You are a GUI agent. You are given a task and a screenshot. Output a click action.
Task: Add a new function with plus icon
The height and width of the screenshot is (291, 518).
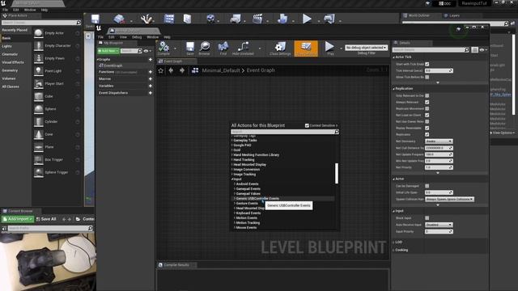[151, 72]
